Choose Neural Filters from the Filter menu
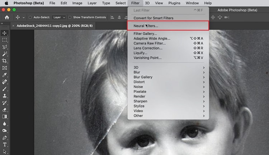This screenshot has width=269, height=155. [x=168, y=26]
